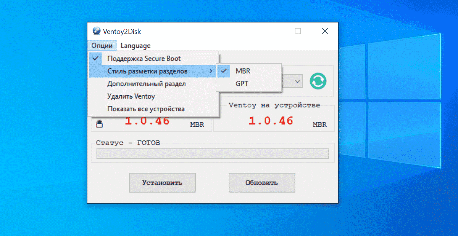Enable Показать все устройства option
458x236 pixels.
[146, 109]
